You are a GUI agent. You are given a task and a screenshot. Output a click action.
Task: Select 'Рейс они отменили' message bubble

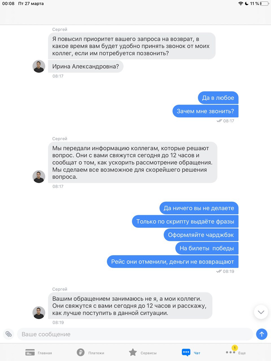[173, 262]
